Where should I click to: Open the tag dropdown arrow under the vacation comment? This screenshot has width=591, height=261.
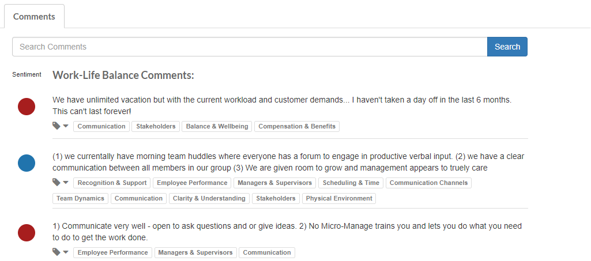[x=66, y=126]
